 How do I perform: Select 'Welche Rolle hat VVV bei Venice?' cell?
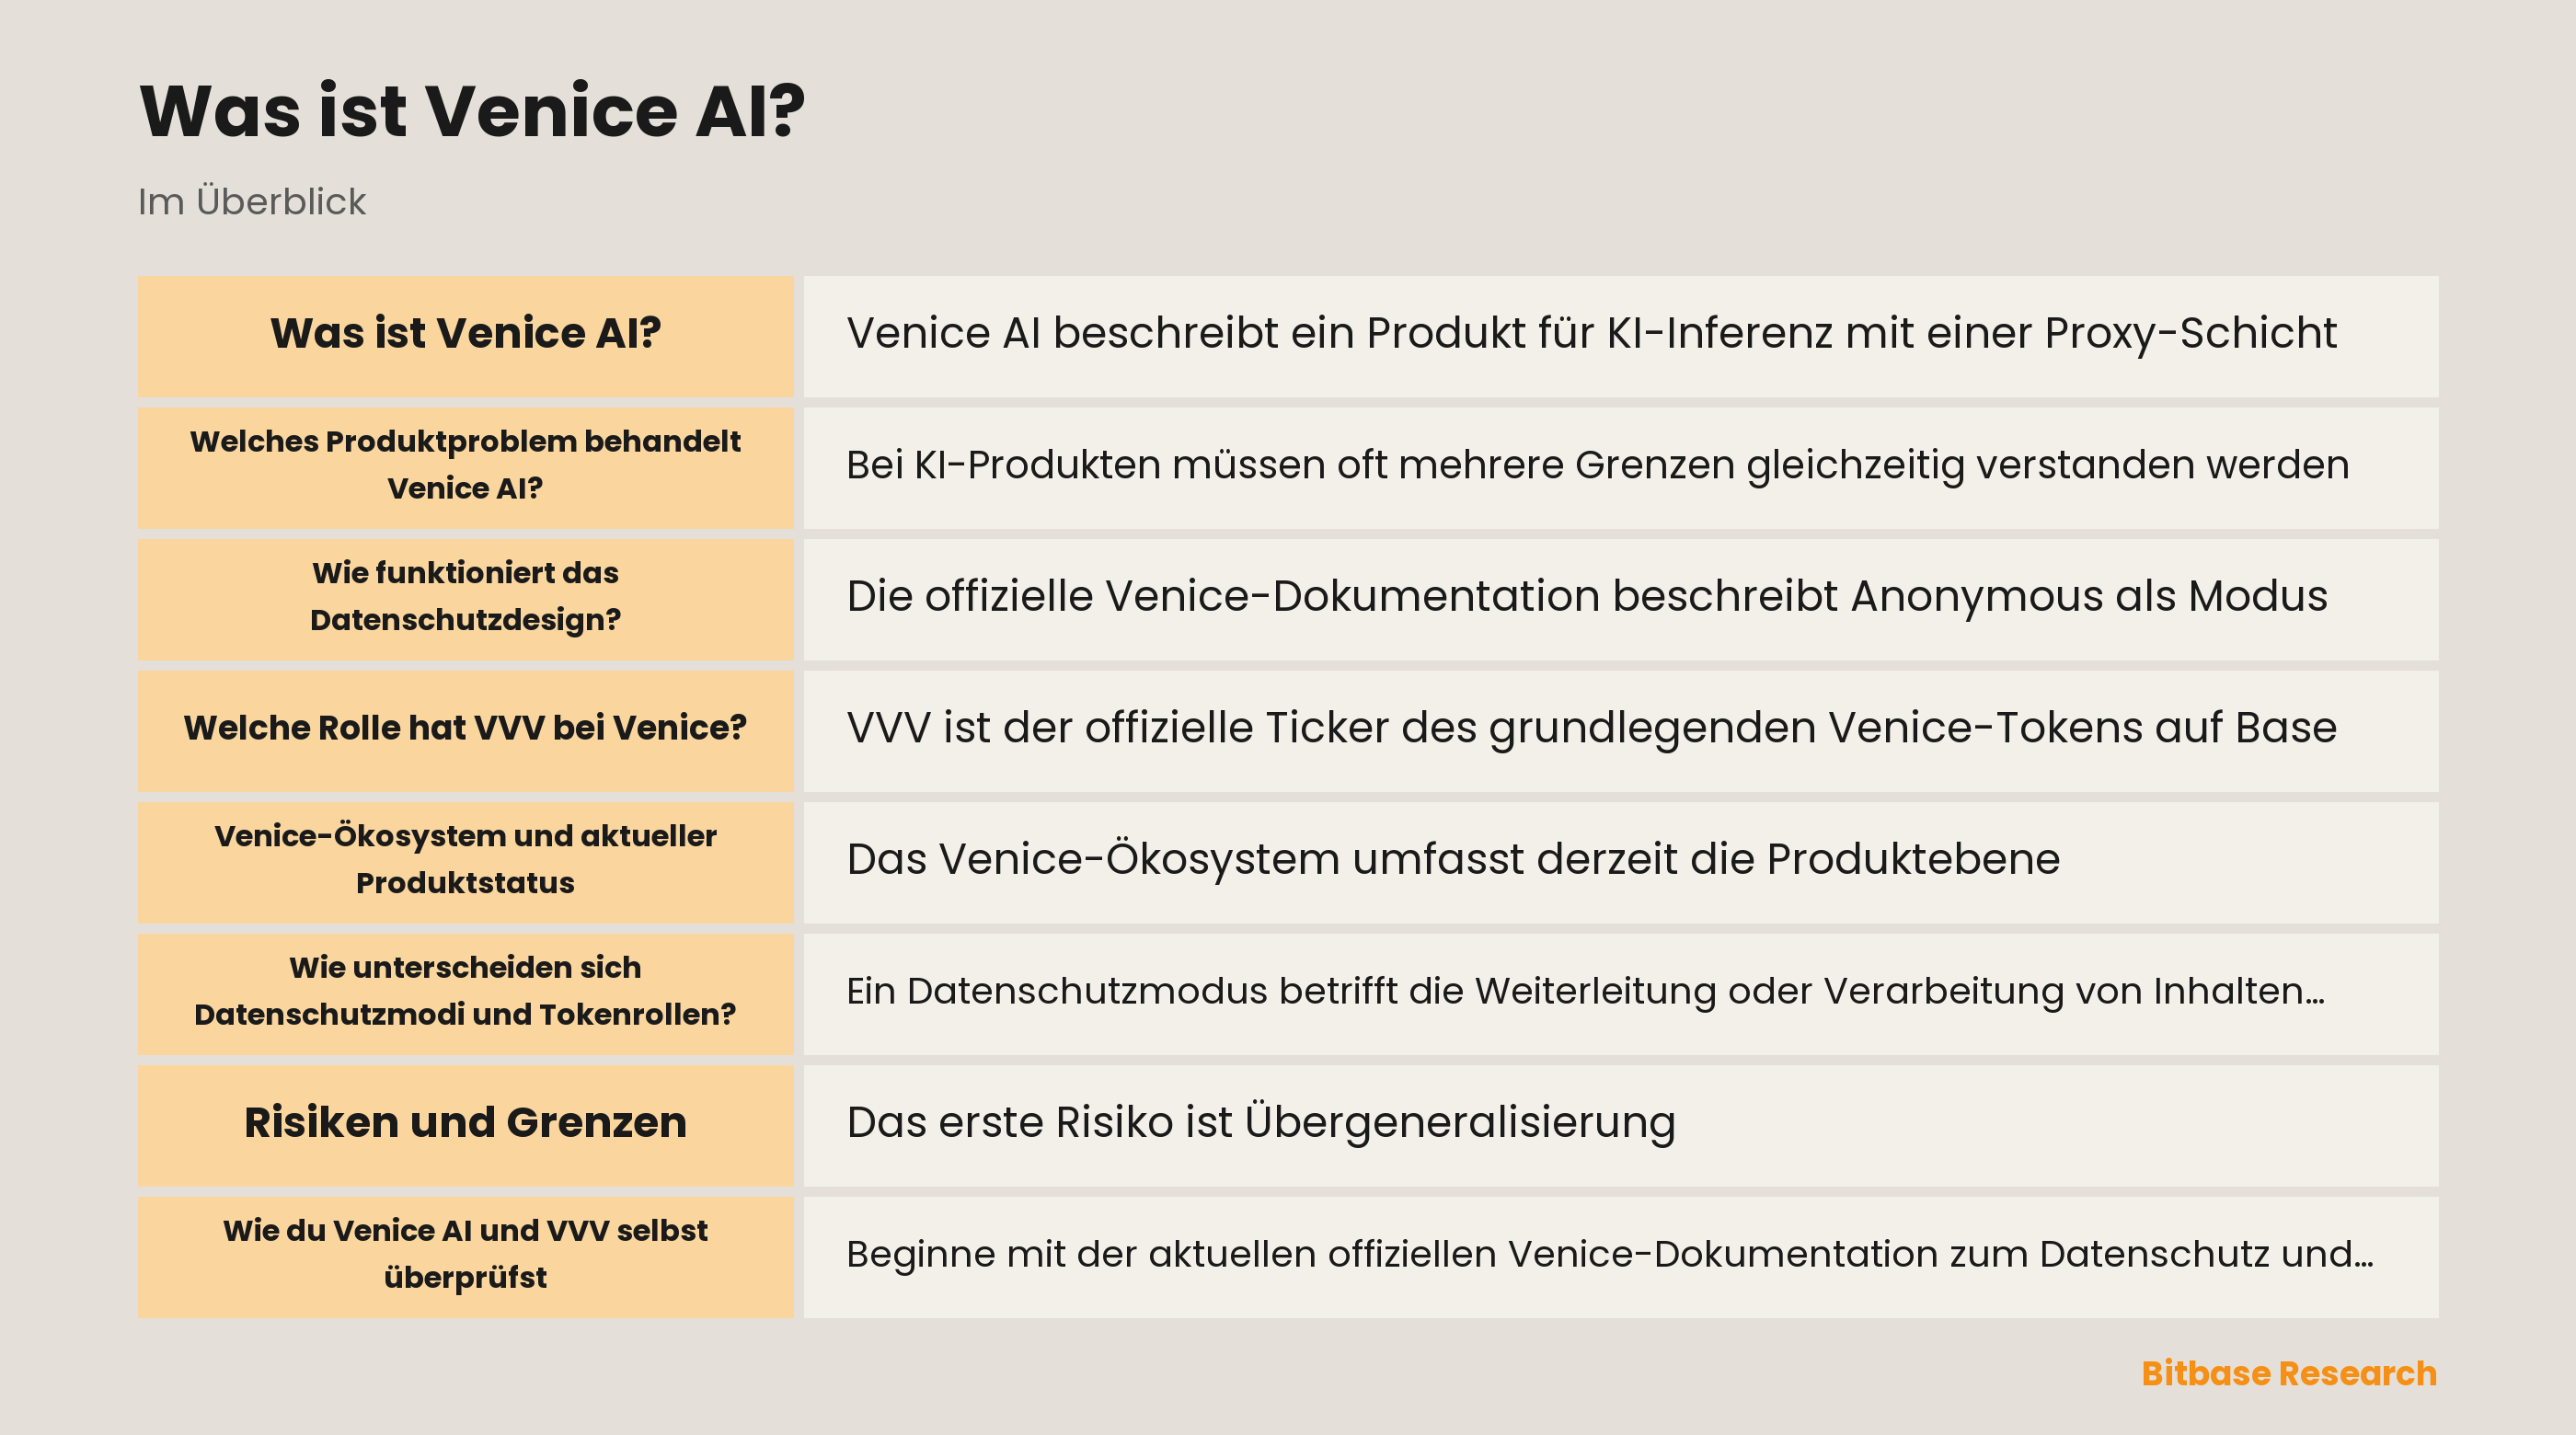point(465,731)
